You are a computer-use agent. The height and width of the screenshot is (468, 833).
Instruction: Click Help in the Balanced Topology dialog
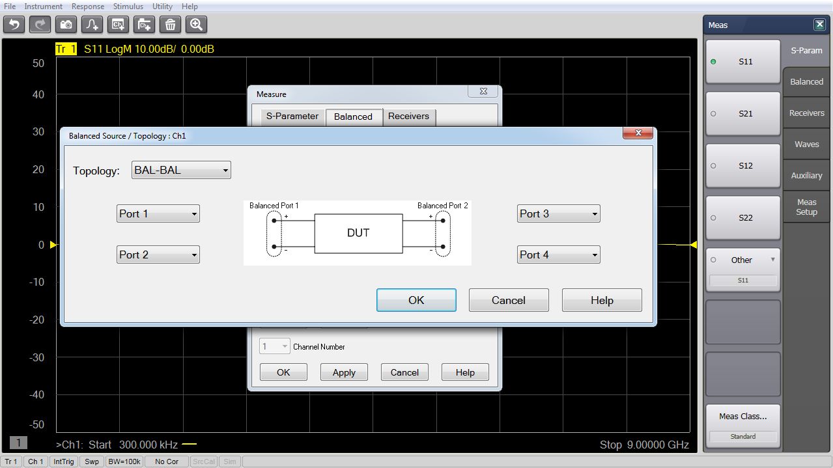pos(602,300)
